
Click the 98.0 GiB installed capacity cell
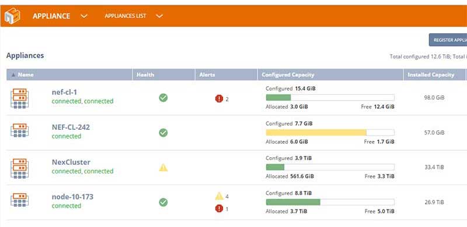tap(434, 97)
